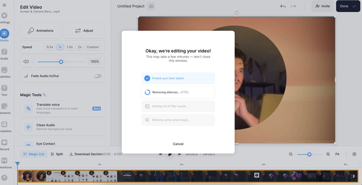Set speed to 2x
This screenshot has height=185, width=362.
[x=80, y=47]
